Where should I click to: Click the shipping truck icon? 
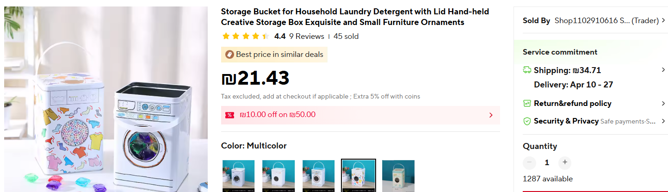[527, 70]
